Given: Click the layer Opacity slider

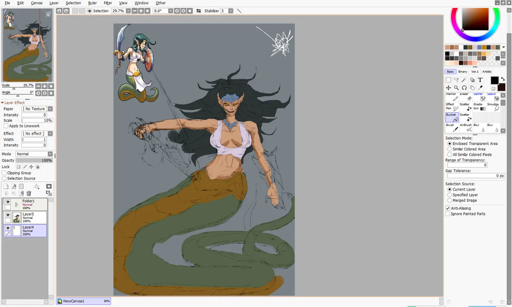Looking at the screenshot, I should [x=34, y=161].
